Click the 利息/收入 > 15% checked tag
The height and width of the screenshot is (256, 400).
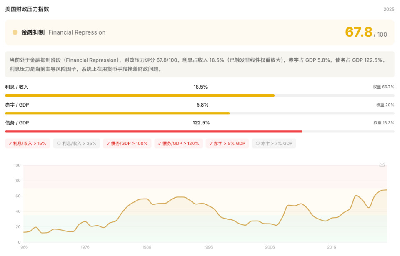coord(27,144)
